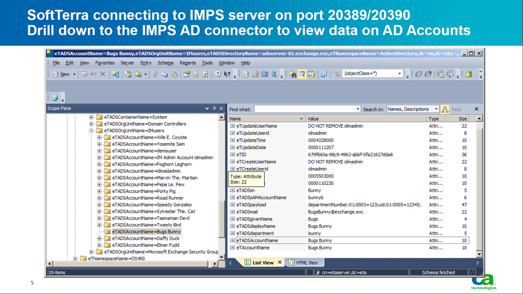Screen dimensions: 523x294
Task: Select eTADSAccountName=Yosemite Sam tree item
Action: click(148, 144)
